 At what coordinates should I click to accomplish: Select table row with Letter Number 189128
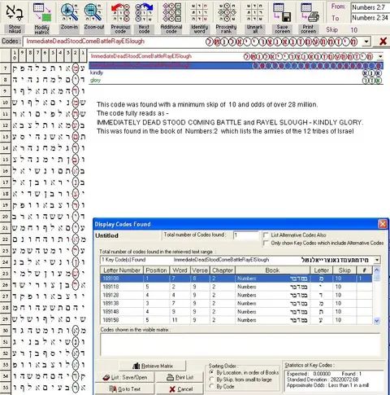236,295
